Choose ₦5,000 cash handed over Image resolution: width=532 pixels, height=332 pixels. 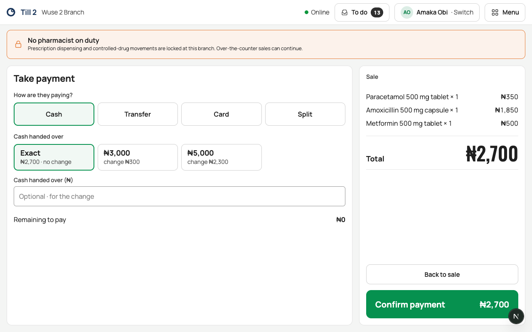pos(222,157)
